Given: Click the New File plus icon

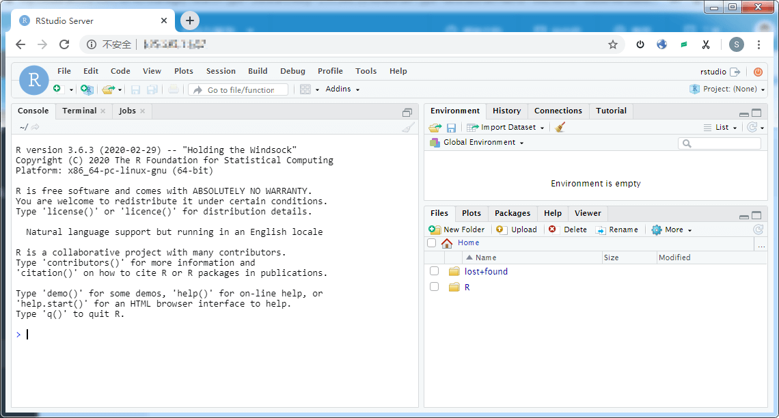Looking at the screenshot, I should [x=57, y=89].
